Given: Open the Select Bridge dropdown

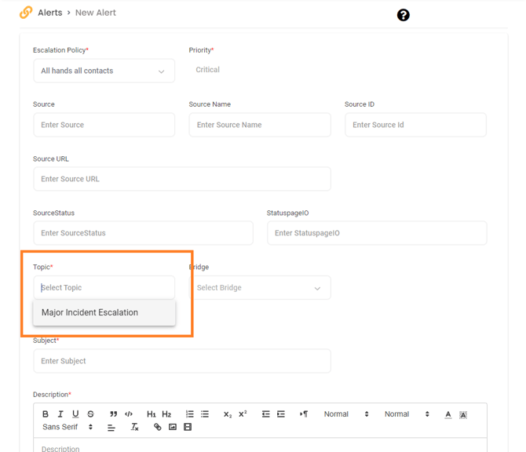Looking at the screenshot, I should (259, 288).
